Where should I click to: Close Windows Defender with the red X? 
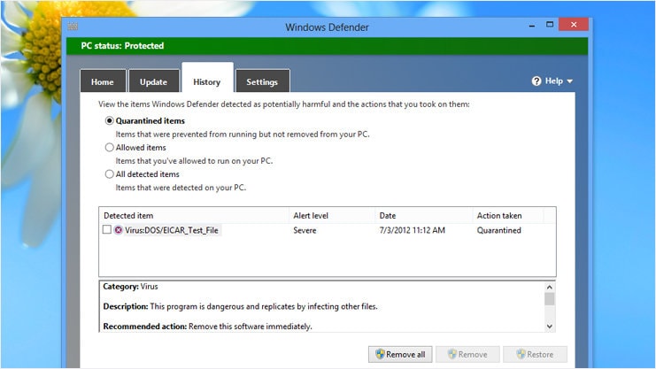[x=575, y=25]
